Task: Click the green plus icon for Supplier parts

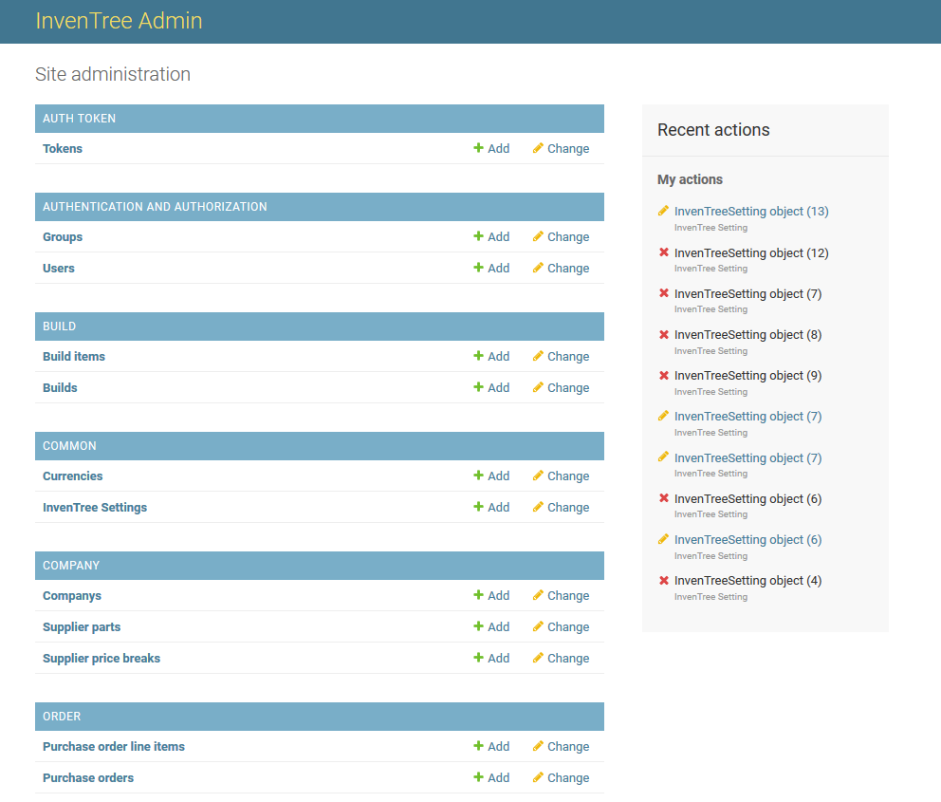Action: click(x=480, y=626)
